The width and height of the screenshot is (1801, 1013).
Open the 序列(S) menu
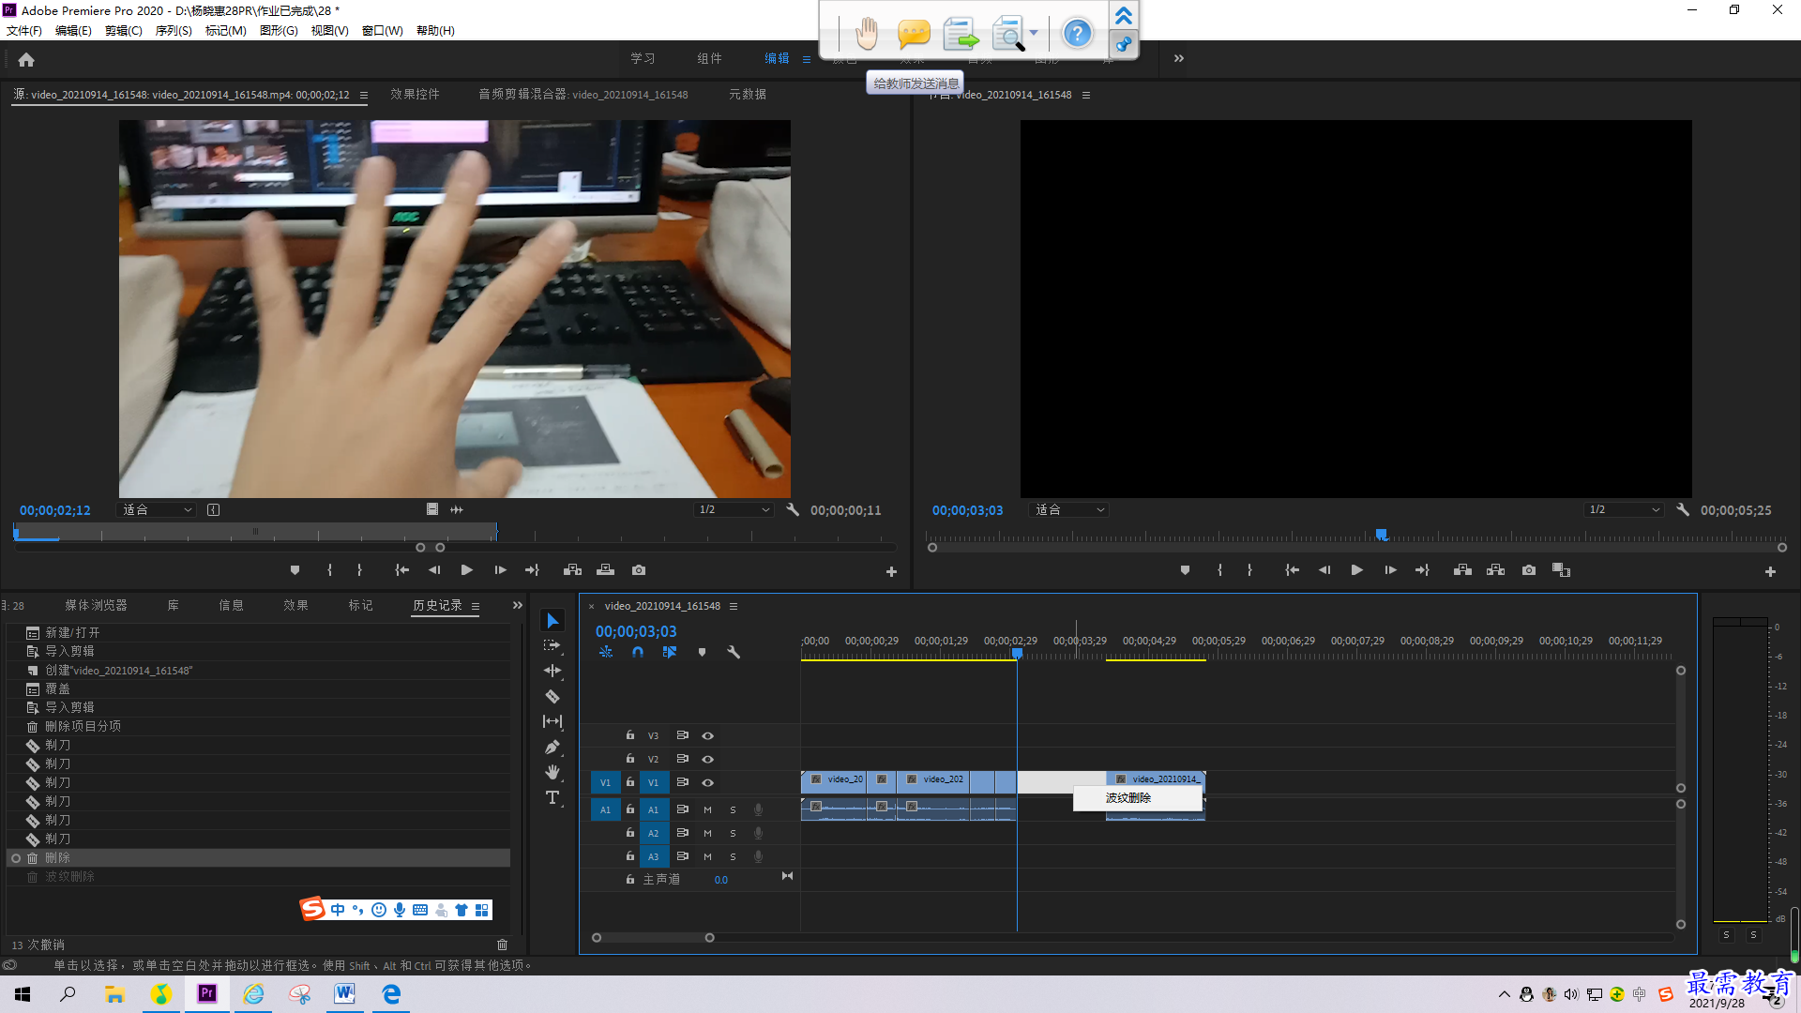[174, 30]
